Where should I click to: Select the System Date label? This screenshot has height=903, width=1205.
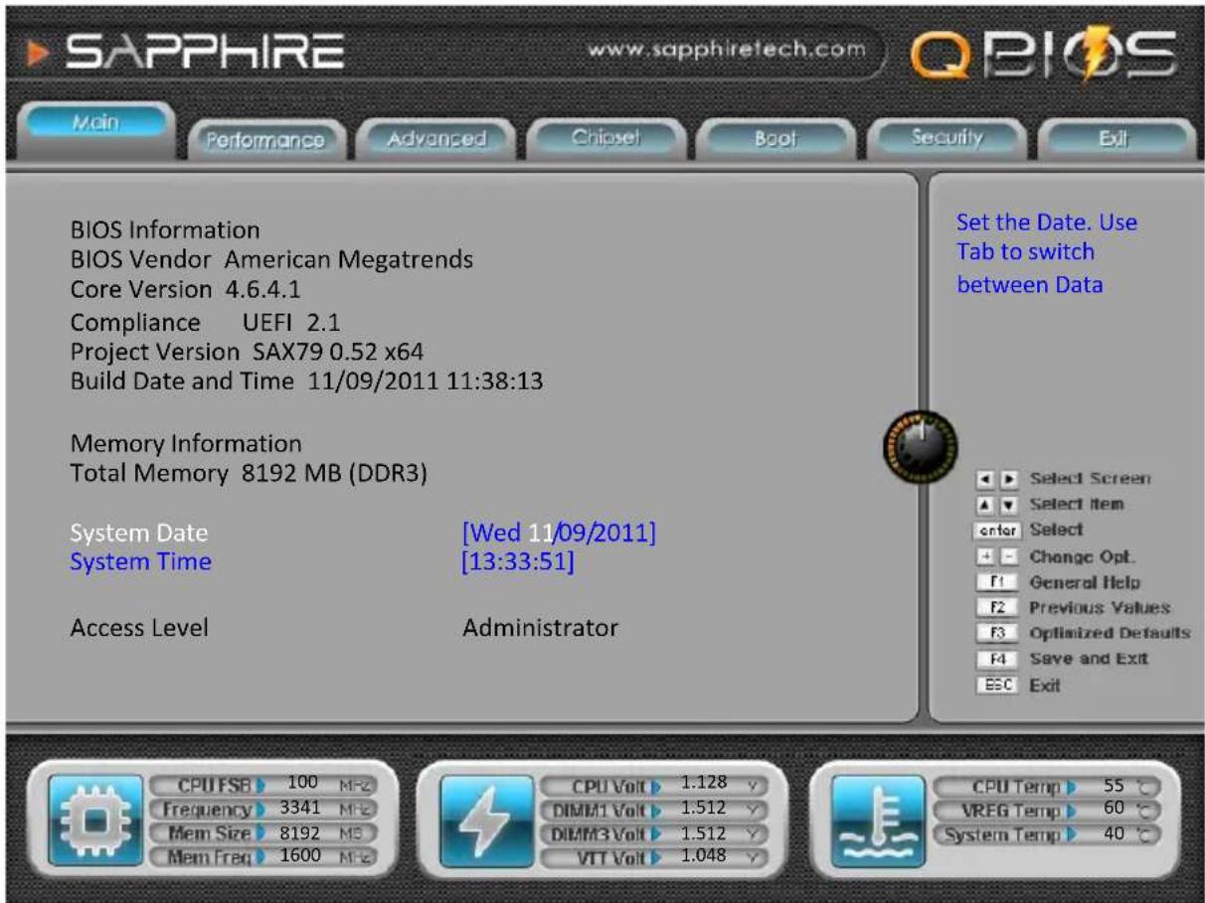coord(139,534)
